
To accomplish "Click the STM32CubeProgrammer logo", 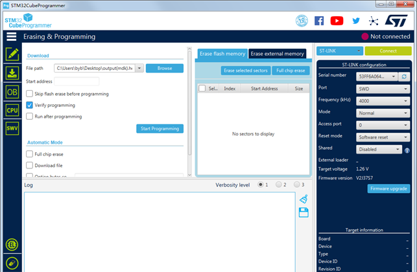I will tap(28, 21).
